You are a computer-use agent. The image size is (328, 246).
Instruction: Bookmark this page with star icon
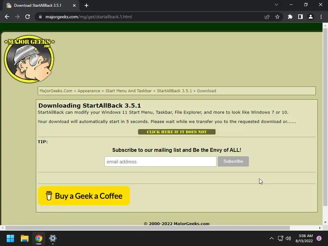point(277,17)
